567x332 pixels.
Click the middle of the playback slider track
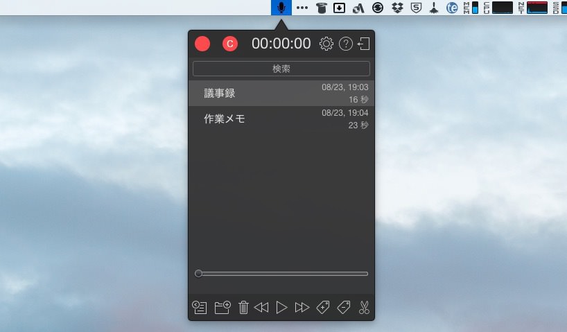(x=281, y=274)
